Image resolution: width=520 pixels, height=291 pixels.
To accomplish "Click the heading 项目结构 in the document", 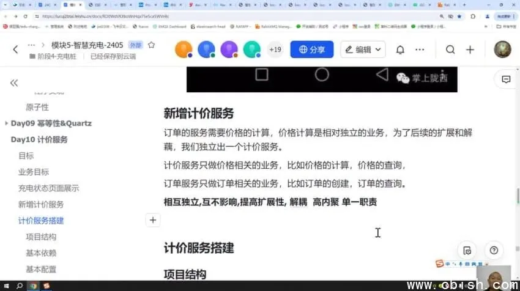I will tap(185, 274).
